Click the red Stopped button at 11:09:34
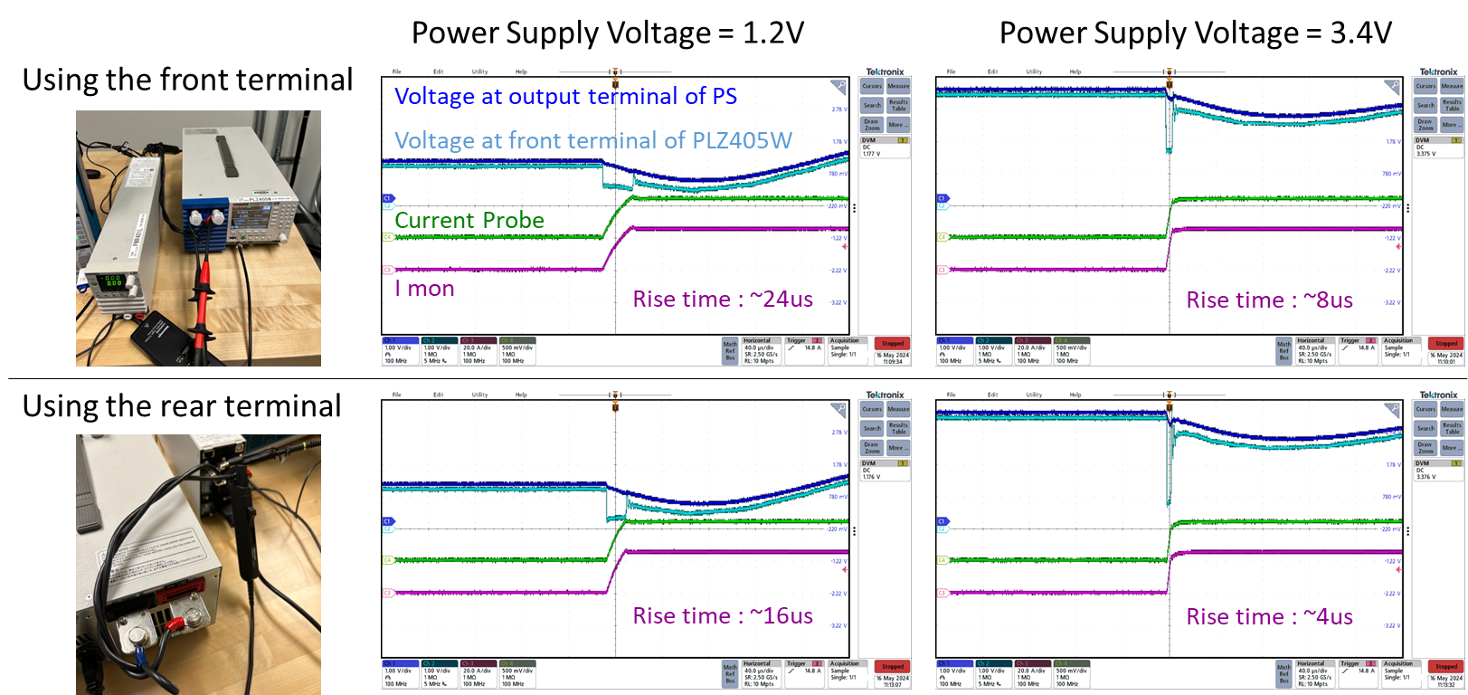This screenshot has height=695, width=1468. coord(893,344)
